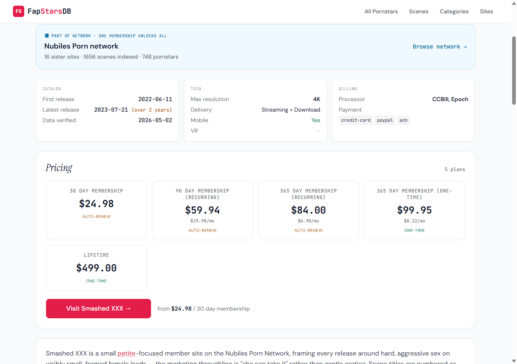
Task: Open the All Pornstars menu
Action: [381, 11]
